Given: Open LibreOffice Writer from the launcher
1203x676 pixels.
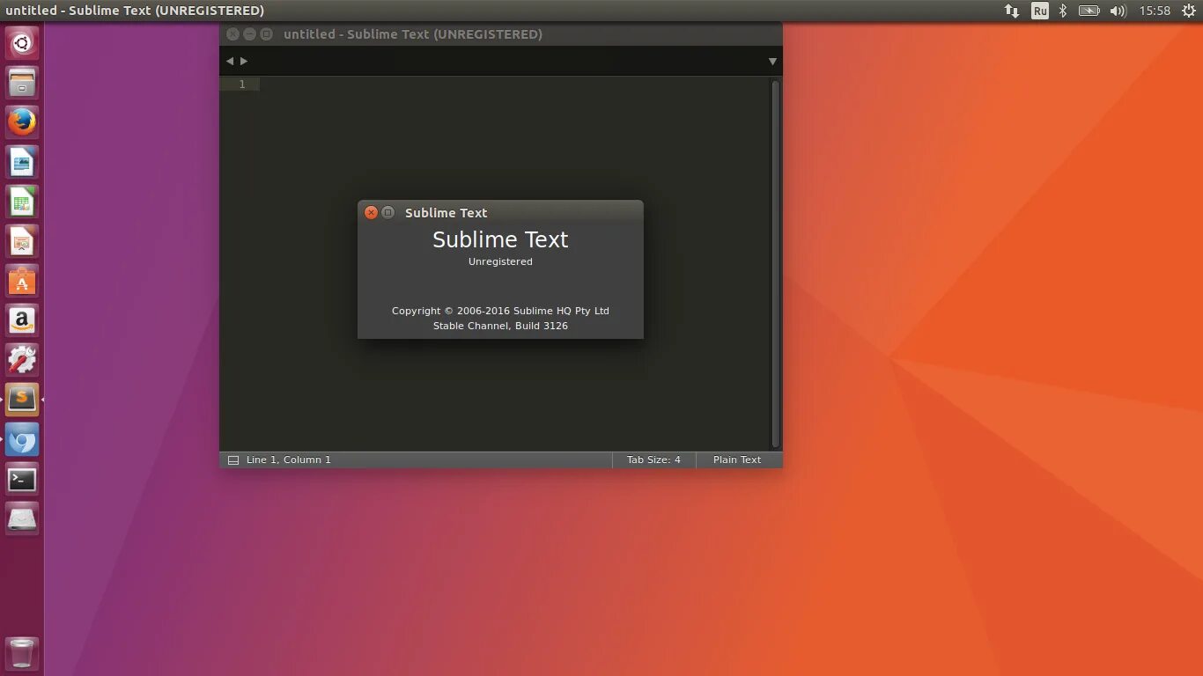Looking at the screenshot, I should tap(22, 162).
